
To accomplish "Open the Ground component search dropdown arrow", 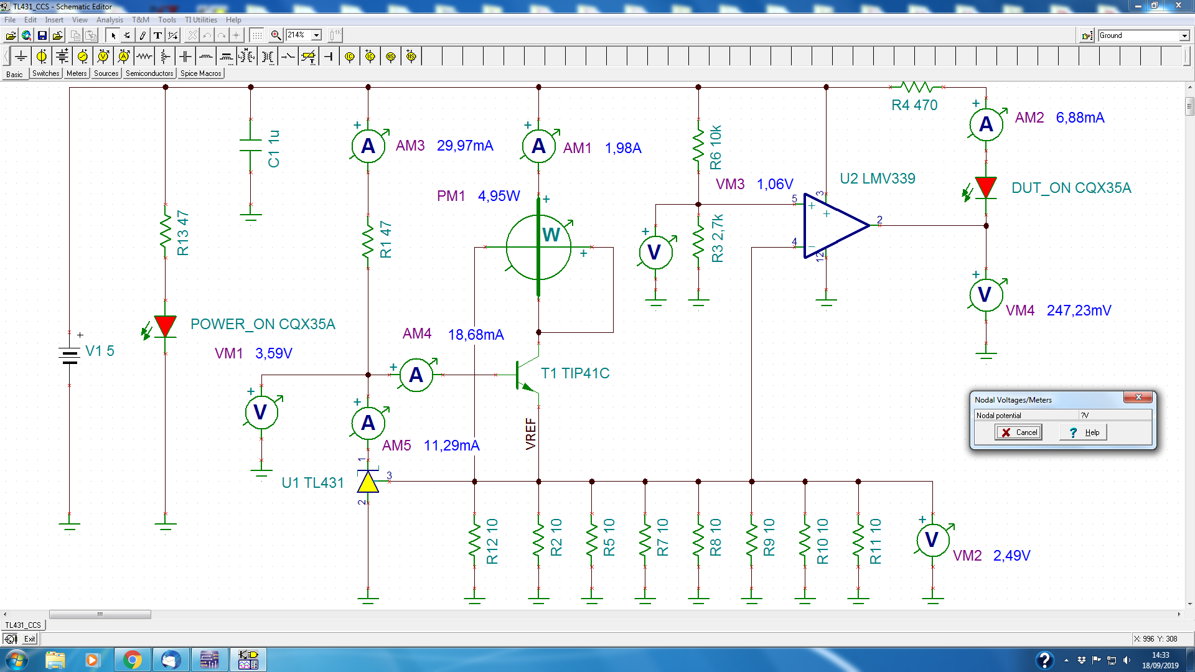I will [1184, 36].
